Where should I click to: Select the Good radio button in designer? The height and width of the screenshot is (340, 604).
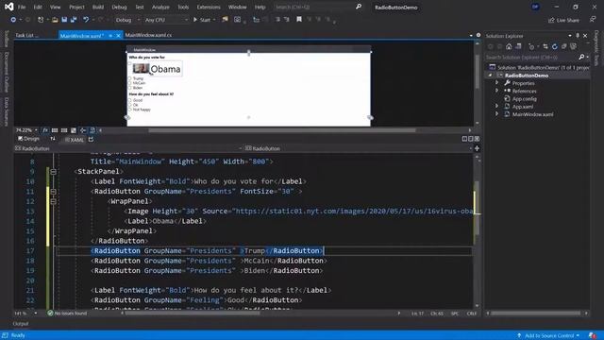point(130,100)
